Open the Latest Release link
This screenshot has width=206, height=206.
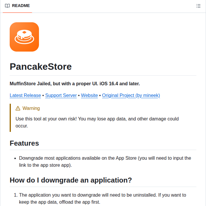[x=25, y=95]
